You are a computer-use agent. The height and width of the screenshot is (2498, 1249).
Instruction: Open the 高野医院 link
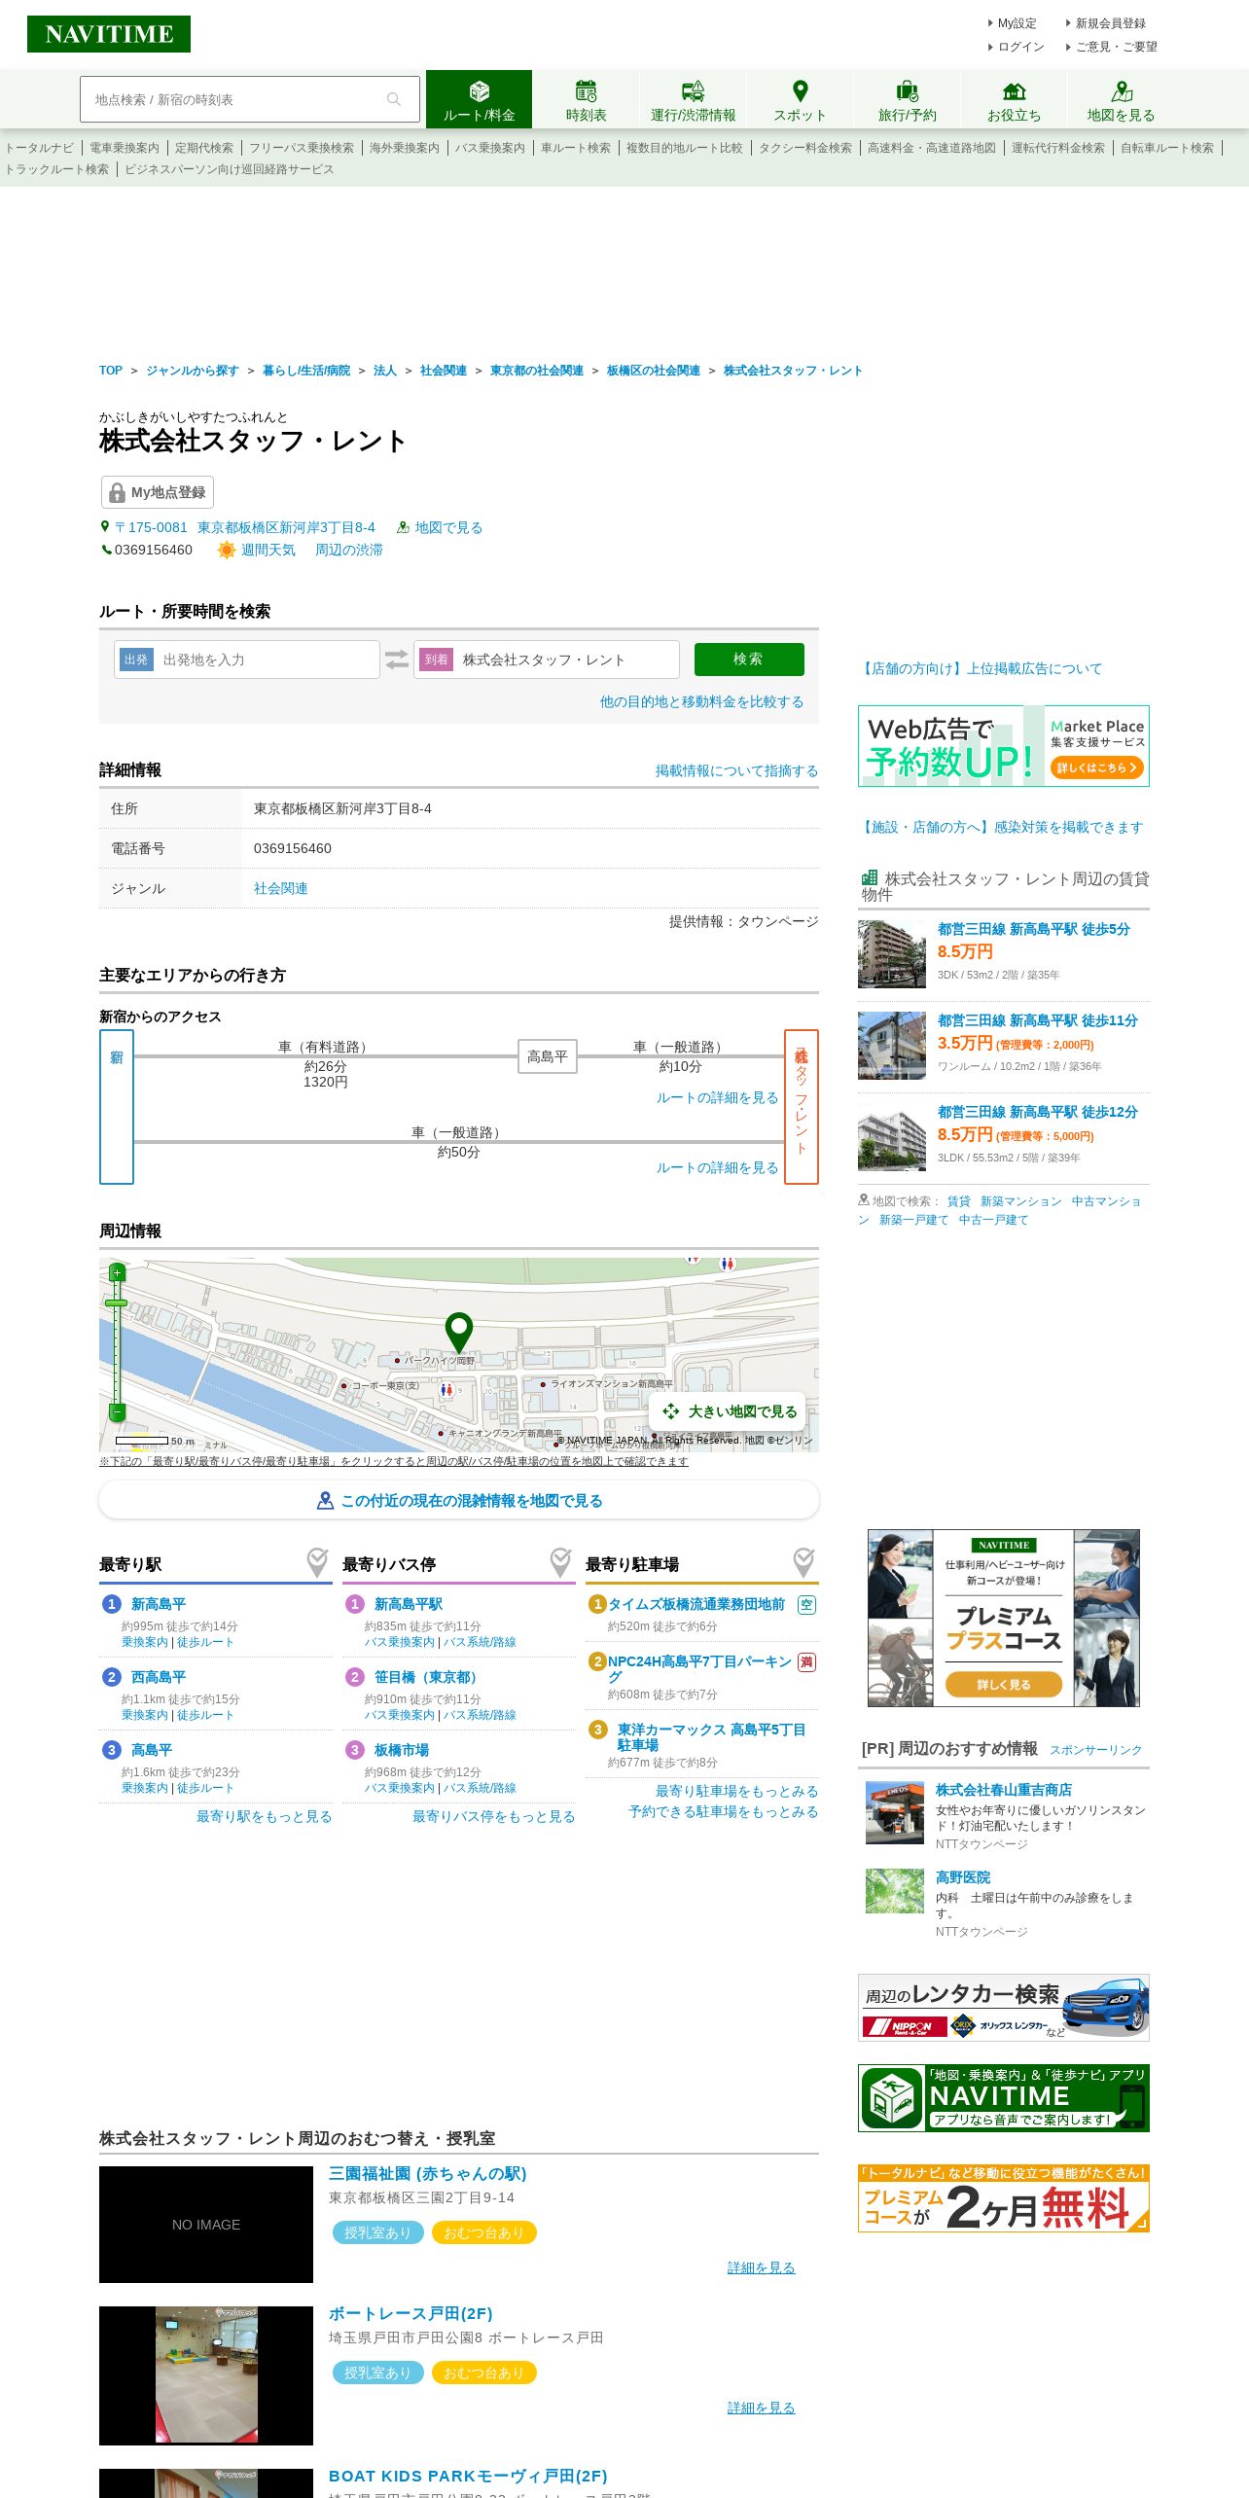point(963,1877)
